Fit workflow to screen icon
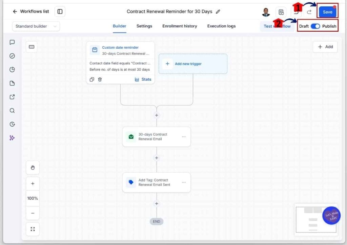 pos(33,229)
